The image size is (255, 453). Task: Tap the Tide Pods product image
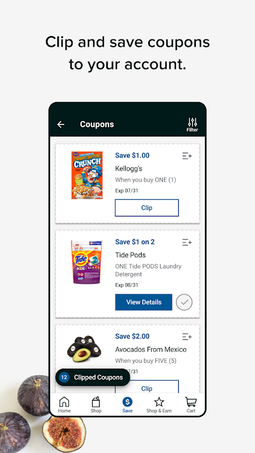(87, 262)
